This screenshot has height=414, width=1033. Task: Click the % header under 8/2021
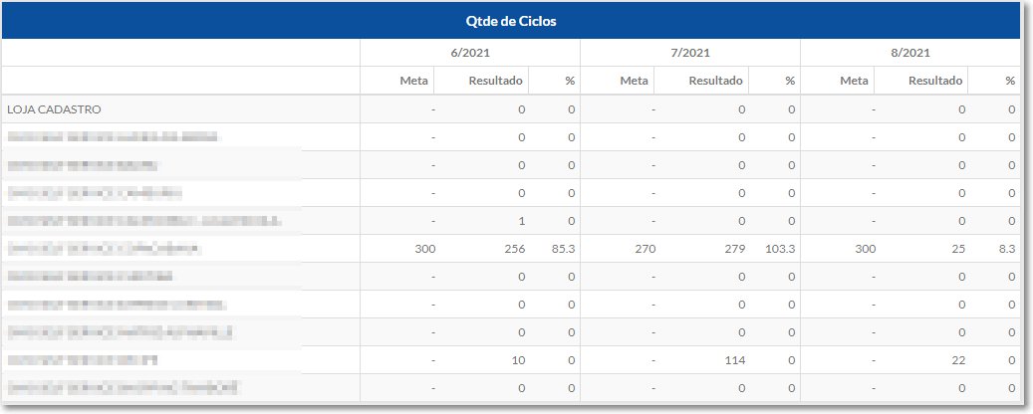tap(1010, 81)
